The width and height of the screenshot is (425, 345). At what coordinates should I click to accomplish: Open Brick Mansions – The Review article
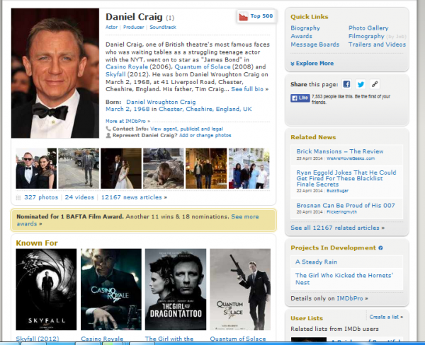pyautogui.click(x=340, y=151)
